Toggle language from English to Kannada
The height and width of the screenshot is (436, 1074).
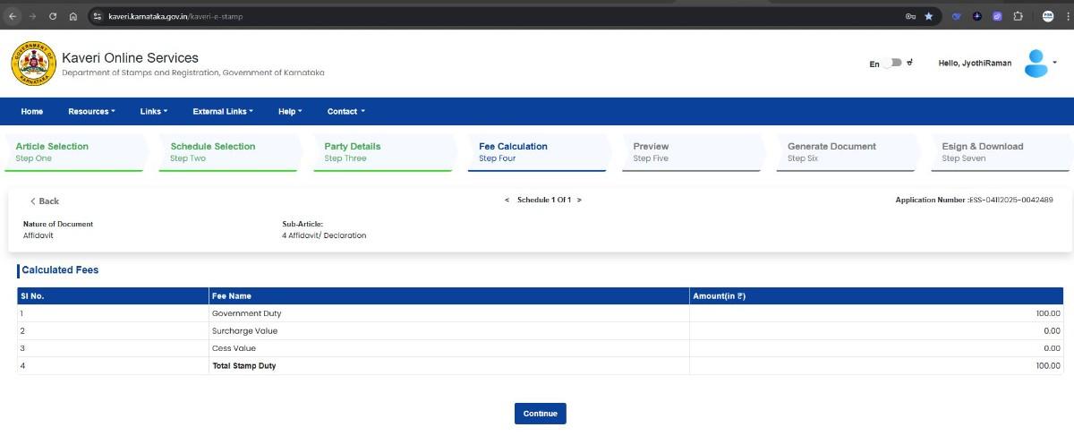pos(891,64)
